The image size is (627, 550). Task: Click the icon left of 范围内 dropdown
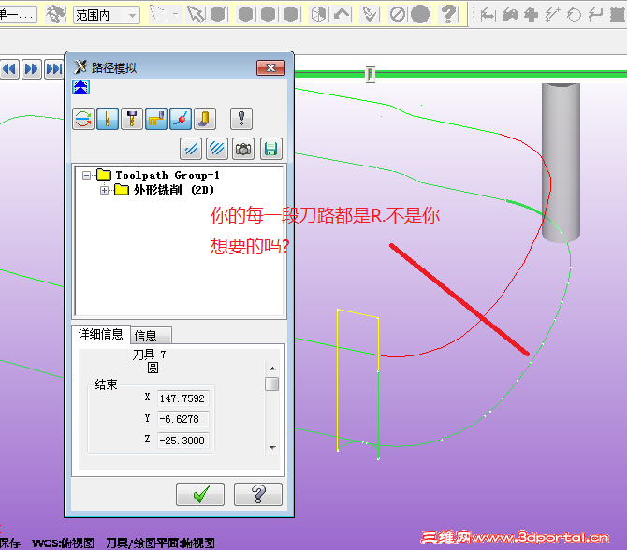[55, 15]
